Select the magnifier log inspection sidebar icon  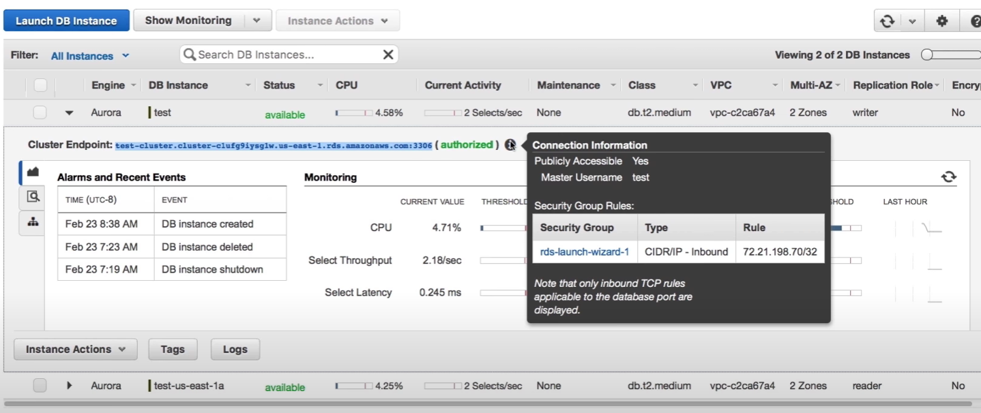[31, 196]
